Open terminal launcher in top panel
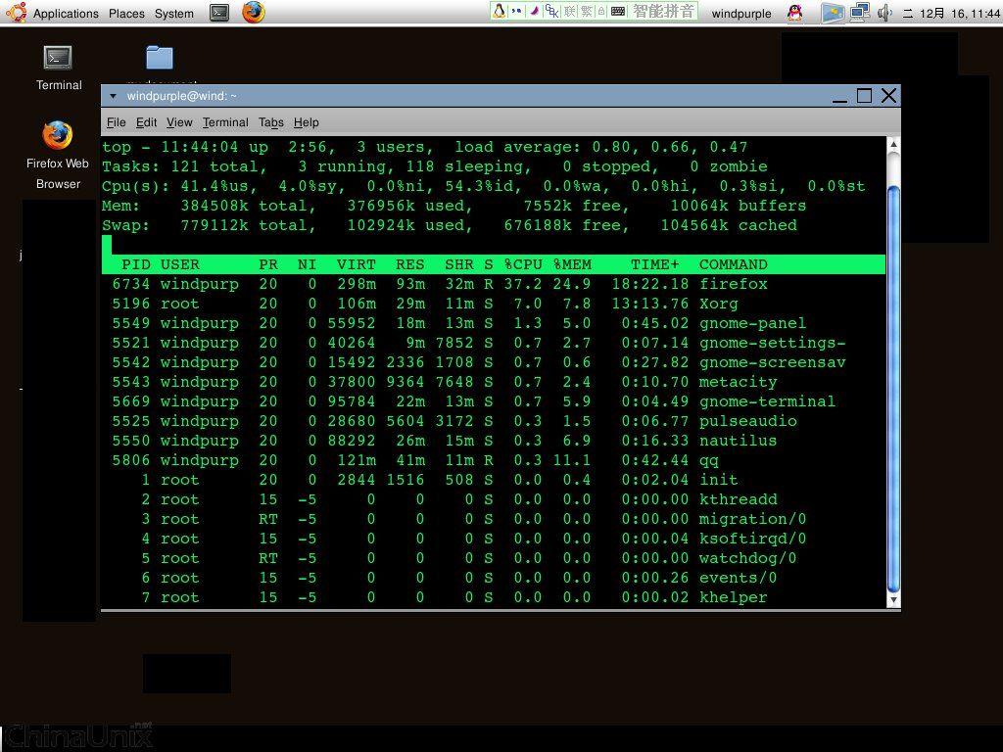Screen dimensions: 1003x752 219,12
